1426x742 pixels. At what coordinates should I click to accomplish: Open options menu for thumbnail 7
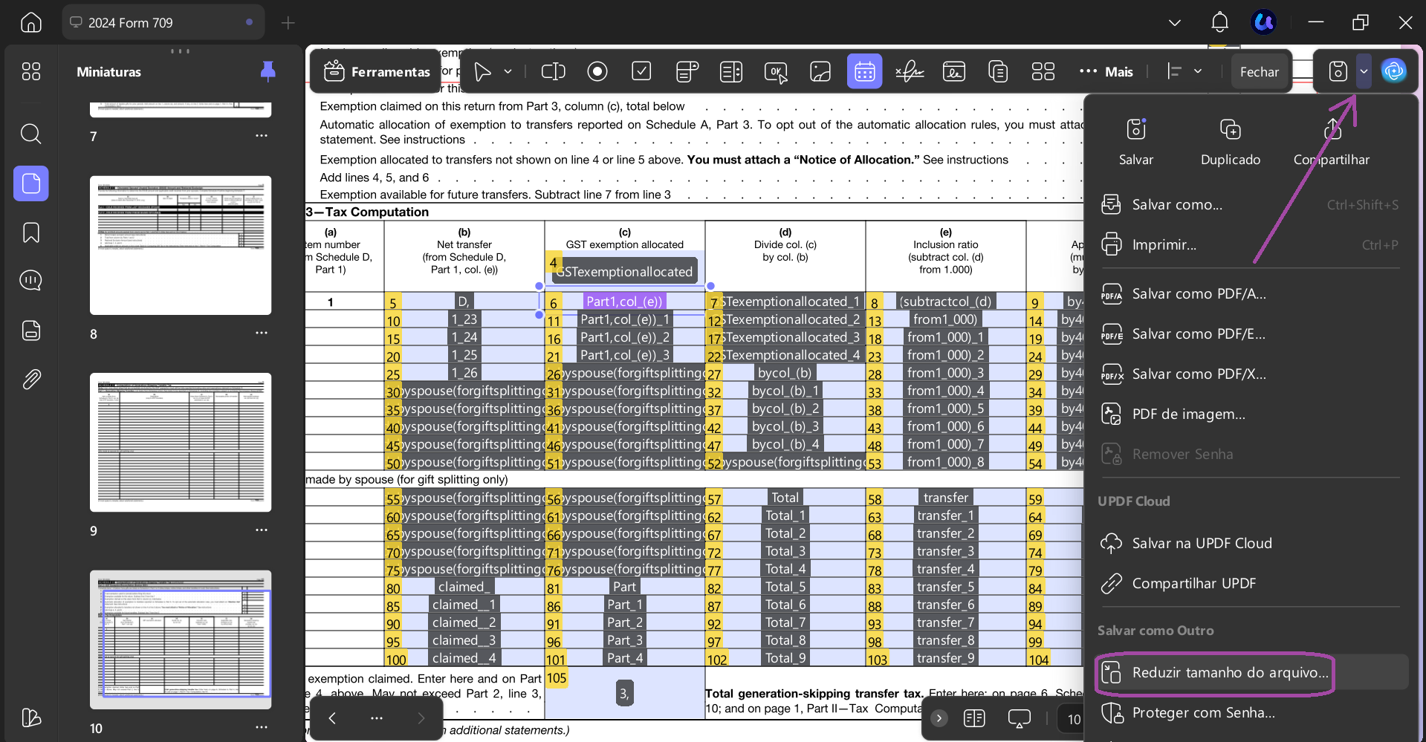[x=262, y=136]
